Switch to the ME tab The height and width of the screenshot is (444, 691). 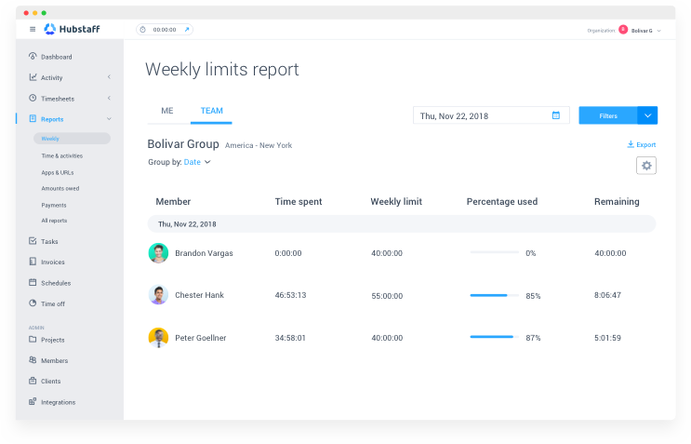167,111
